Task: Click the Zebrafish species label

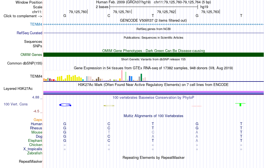Action: (35, 153)
